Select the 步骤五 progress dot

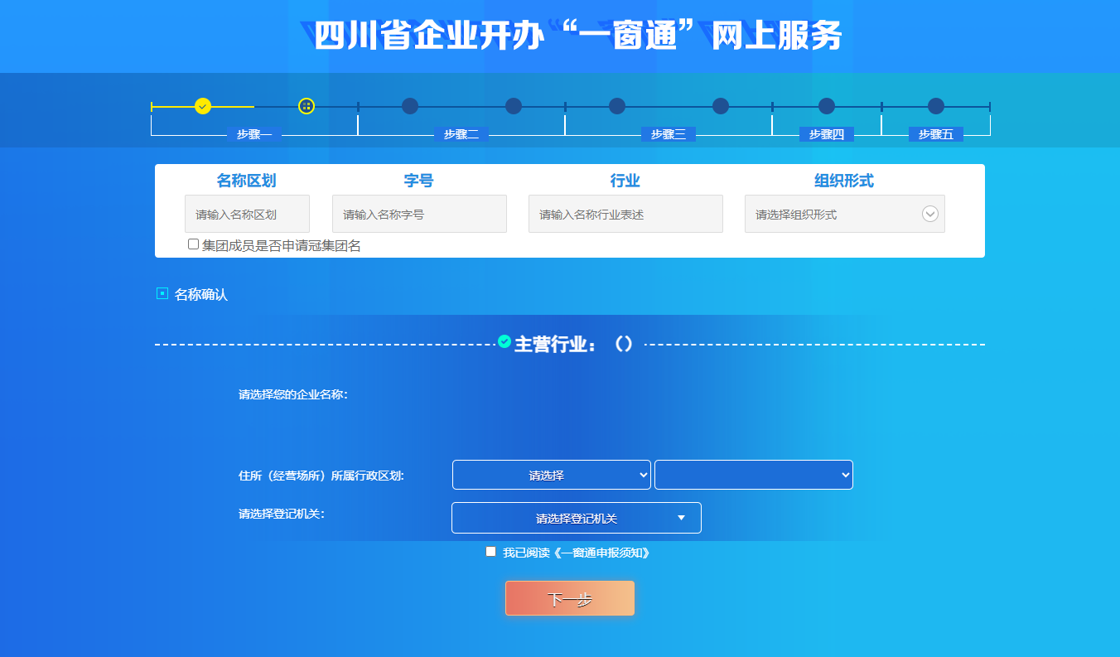(x=935, y=105)
